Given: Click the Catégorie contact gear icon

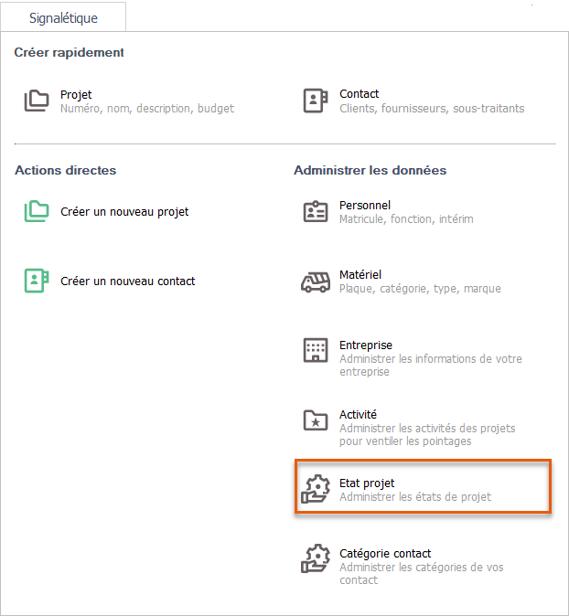Looking at the screenshot, I should [x=316, y=559].
